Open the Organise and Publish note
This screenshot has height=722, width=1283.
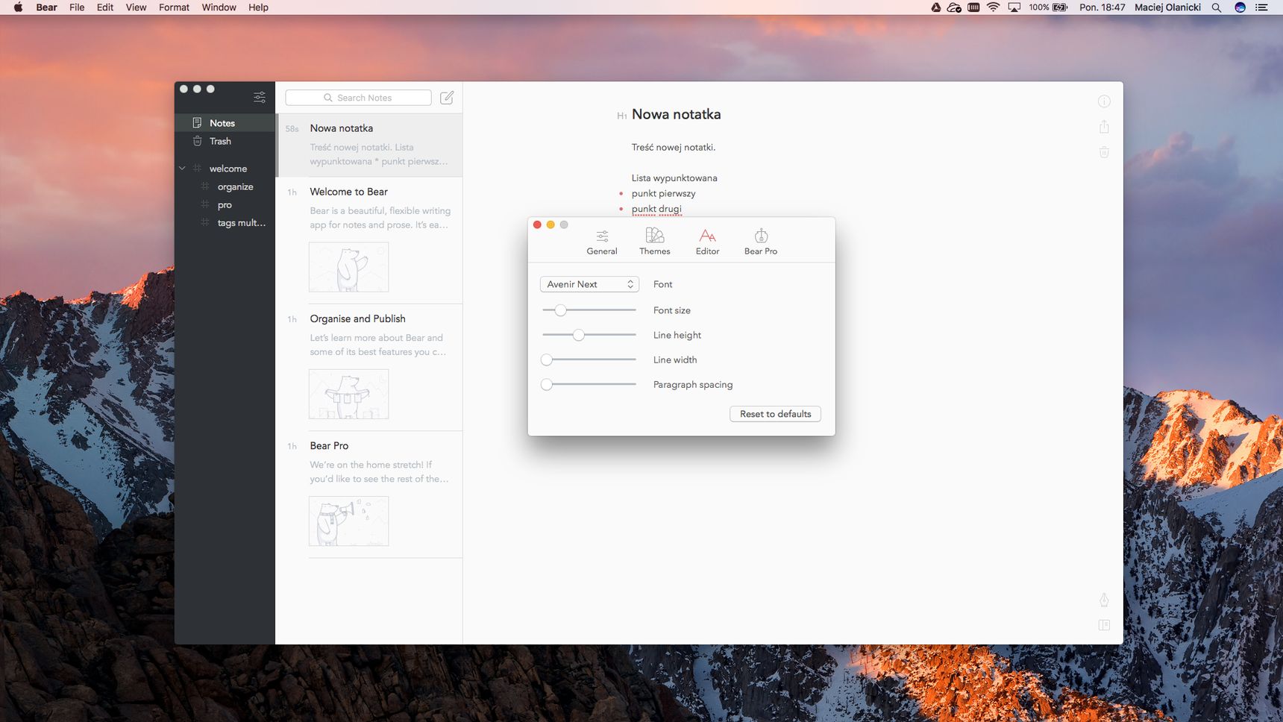[x=370, y=367]
